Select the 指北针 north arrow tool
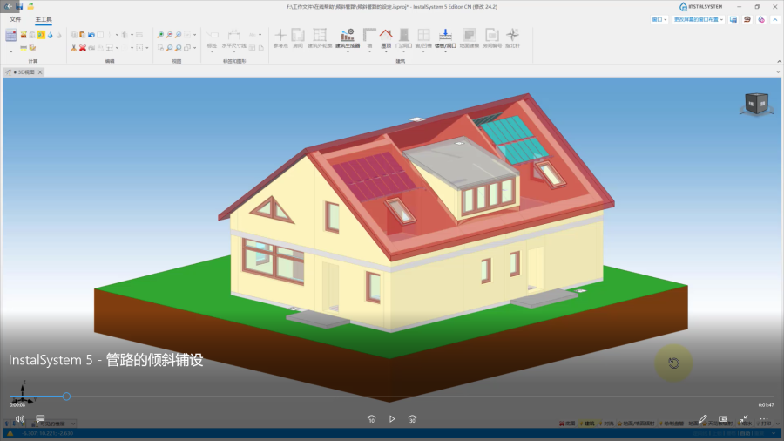The height and width of the screenshot is (441, 784). click(512, 38)
